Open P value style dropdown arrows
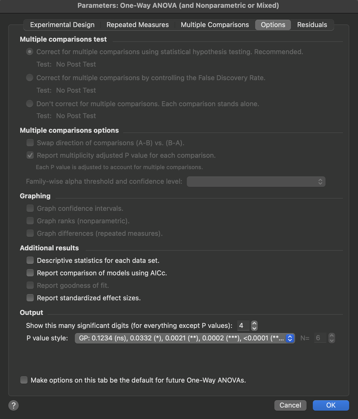 tap(290, 338)
